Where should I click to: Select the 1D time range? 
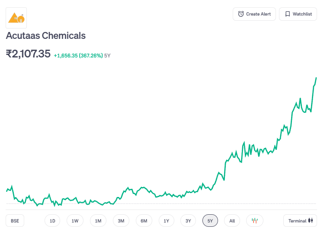pyautogui.click(x=52, y=221)
